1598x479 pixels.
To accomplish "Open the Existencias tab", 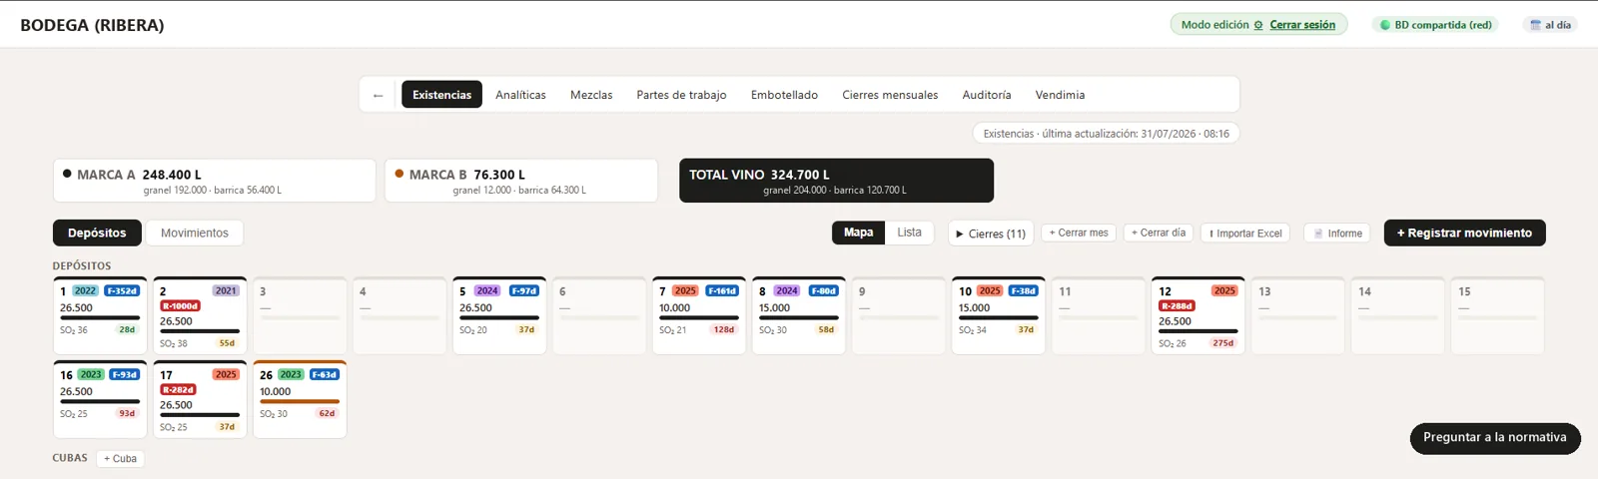I will 441,95.
